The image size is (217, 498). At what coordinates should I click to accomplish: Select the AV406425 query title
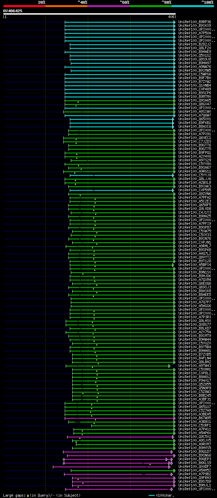click(x=13, y=11)
